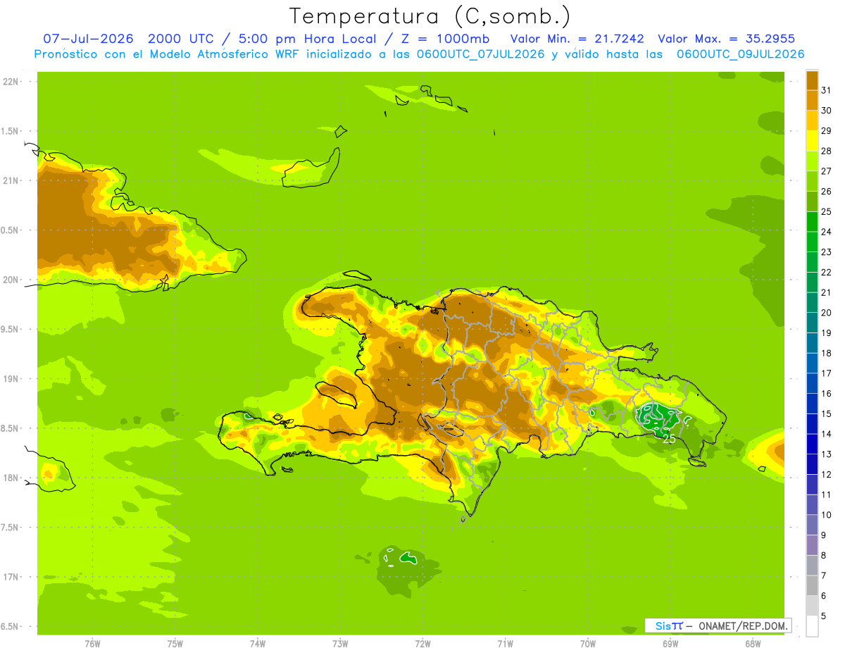Pick the grey swatch between 6 and 7
This screenshot has width=845, height=653.
coord(812,586)
